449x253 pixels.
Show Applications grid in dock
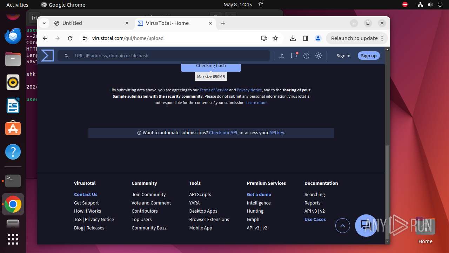pyautogui.click(x=13, y=239)
